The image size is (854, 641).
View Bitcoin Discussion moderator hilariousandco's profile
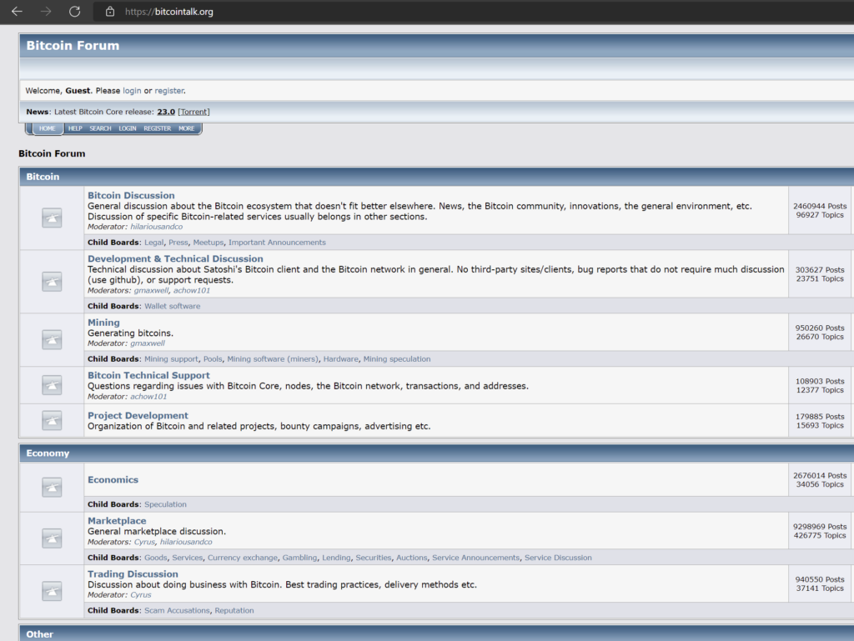pyautogui.click(x=156, y=227)
